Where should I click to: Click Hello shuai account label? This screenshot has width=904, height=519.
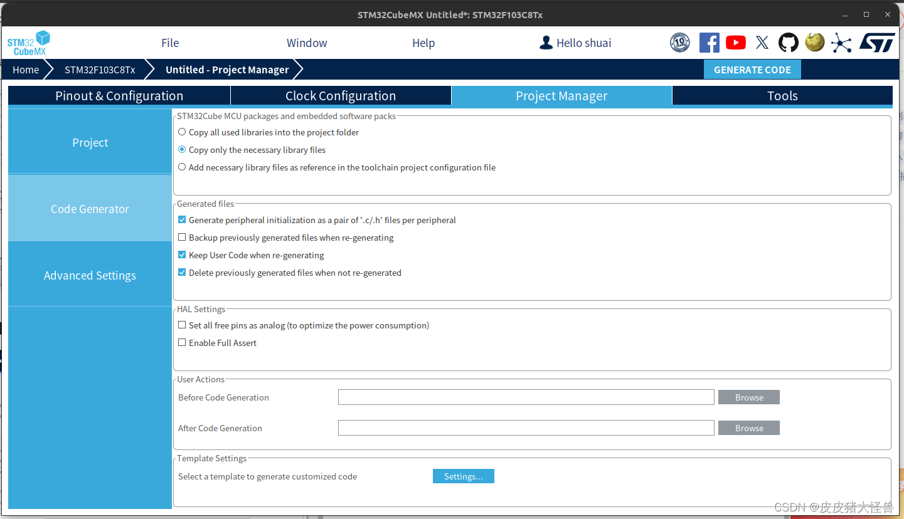pos(584,43)
